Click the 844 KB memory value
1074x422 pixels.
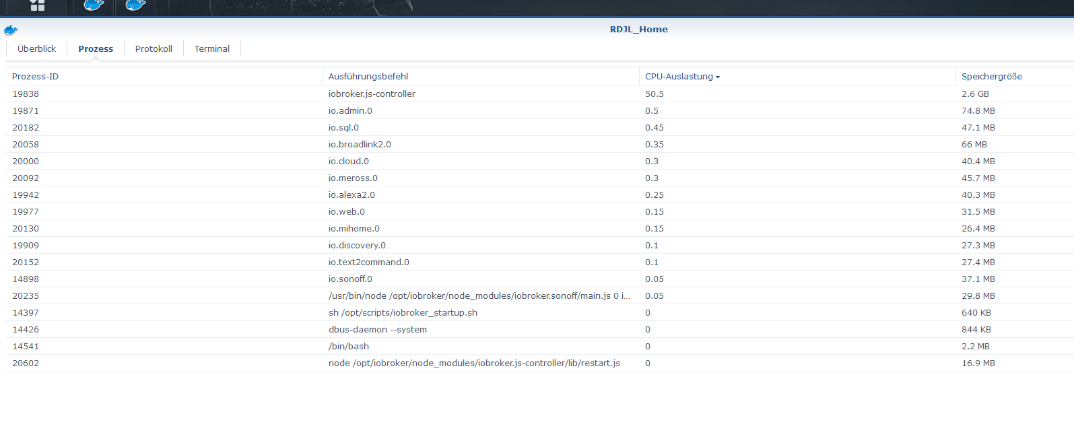coord(976,330)
